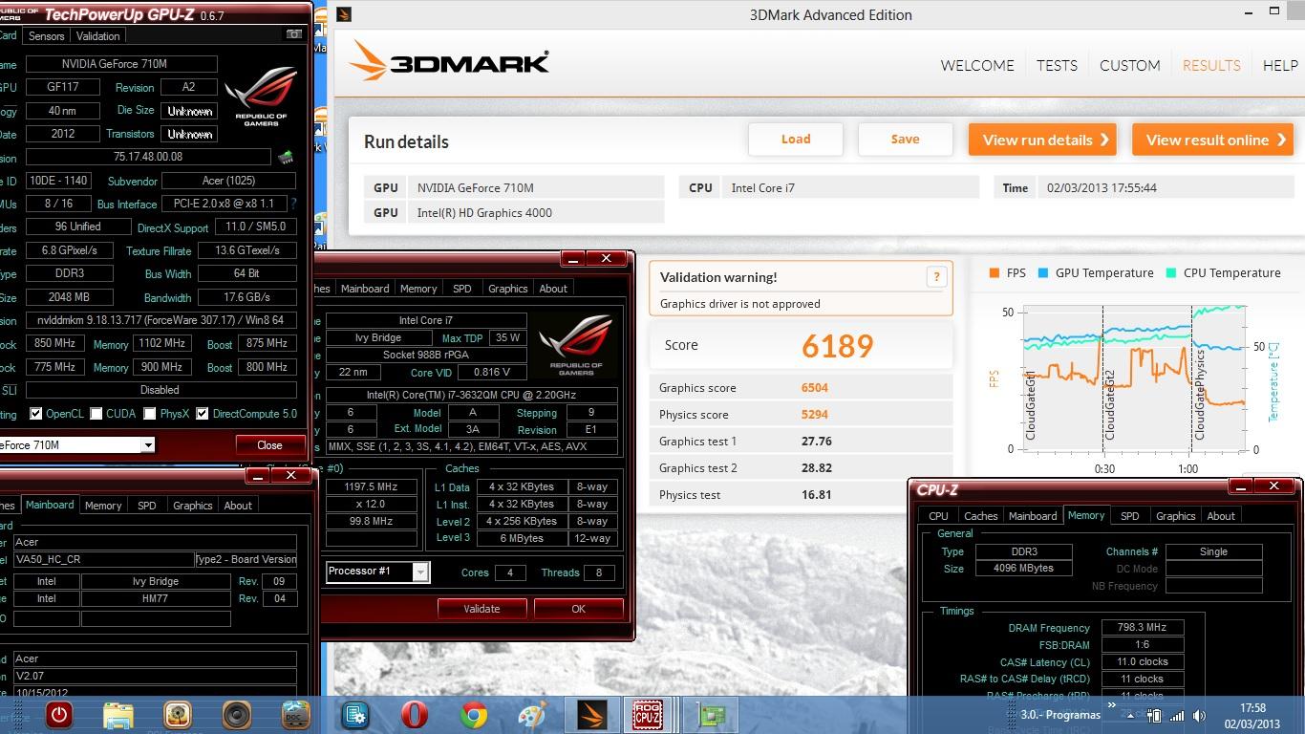This screenshot has height=734, width=1305.
Task: Click View result online button
Action: [1212, 140]
